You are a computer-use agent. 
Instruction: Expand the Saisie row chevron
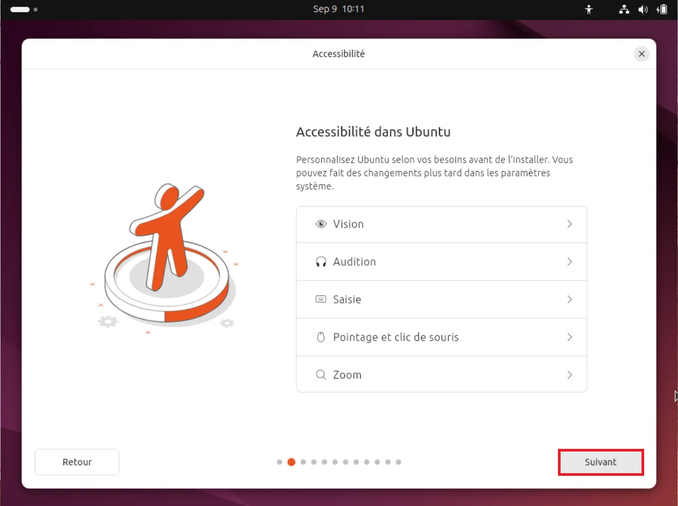570,299
